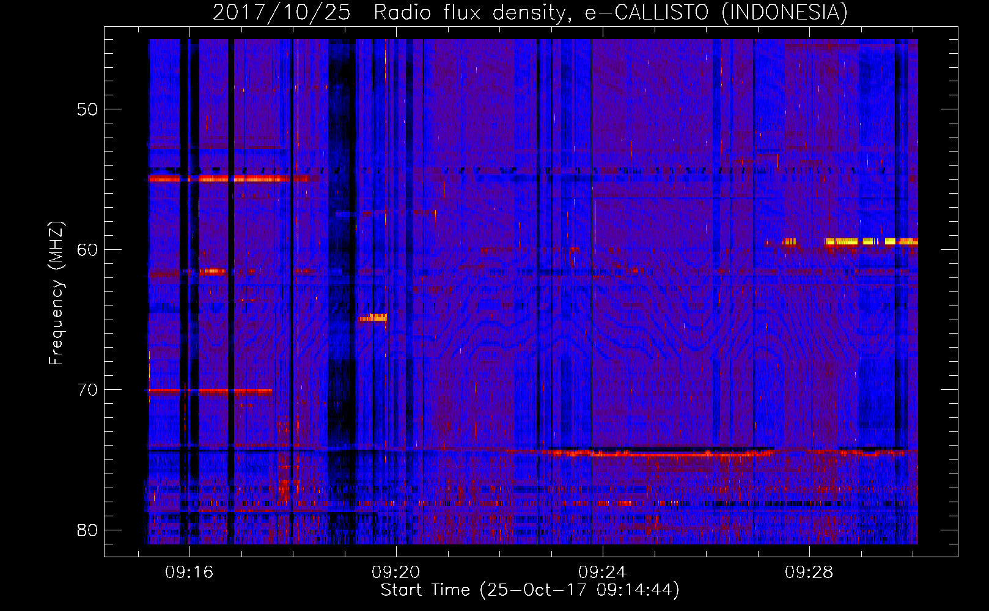This screenshot has height=611, width=989.
Task: Click the "Start Time (25-Oct-17 09:14:44)" label
Action: pos(530,590)
